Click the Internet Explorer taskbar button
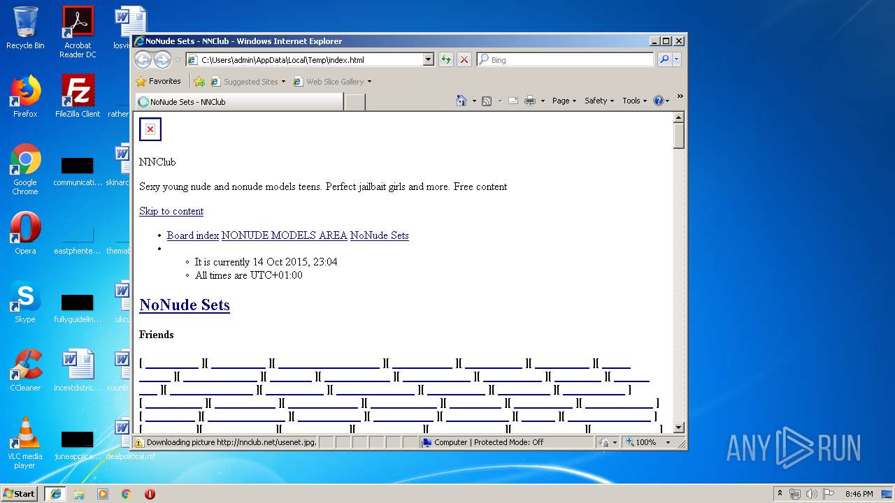The width and height of the screenshot is (895, 503). [x=56, y=493]
